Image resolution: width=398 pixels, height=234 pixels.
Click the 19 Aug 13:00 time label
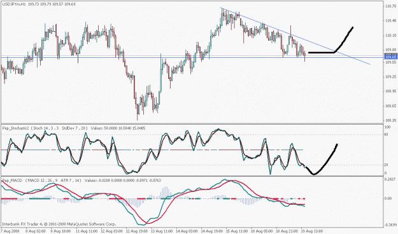coord(311,231)
